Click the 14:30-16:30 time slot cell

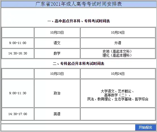tap(18, 53)
